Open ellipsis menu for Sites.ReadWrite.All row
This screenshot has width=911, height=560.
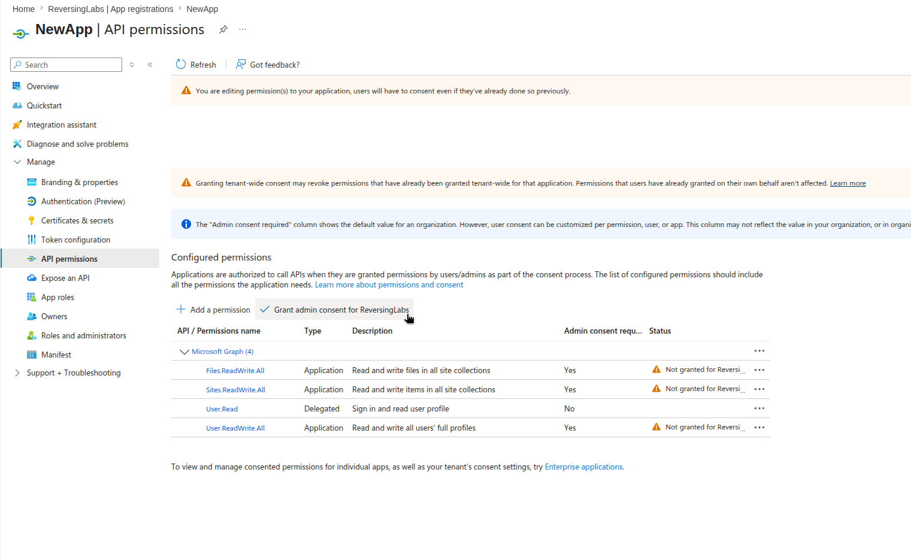tap(759, 389)
